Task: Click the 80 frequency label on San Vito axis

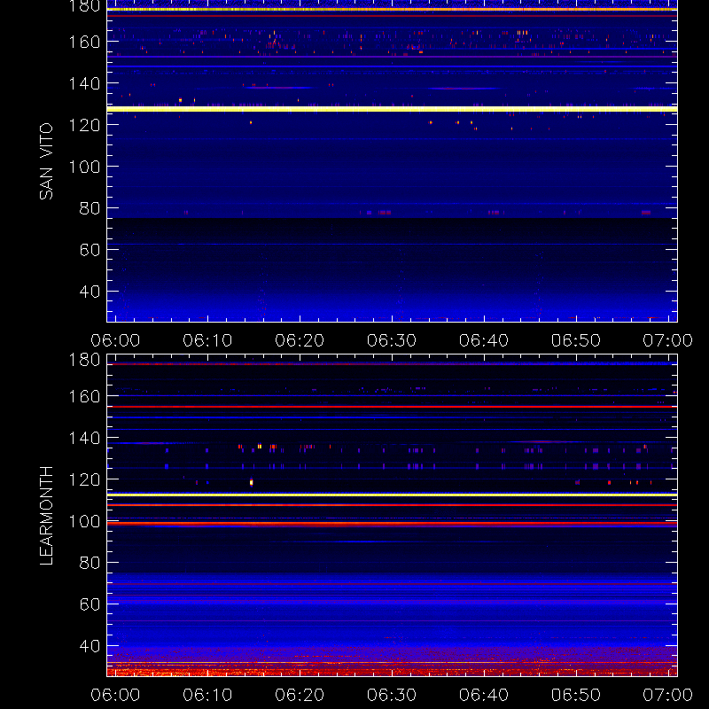Action: (x=90, y=208)
